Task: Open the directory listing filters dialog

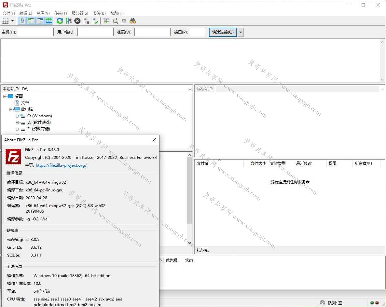Action: point(106,21)
